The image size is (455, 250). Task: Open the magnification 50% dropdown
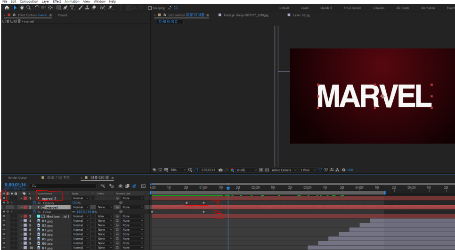(178, 170)
